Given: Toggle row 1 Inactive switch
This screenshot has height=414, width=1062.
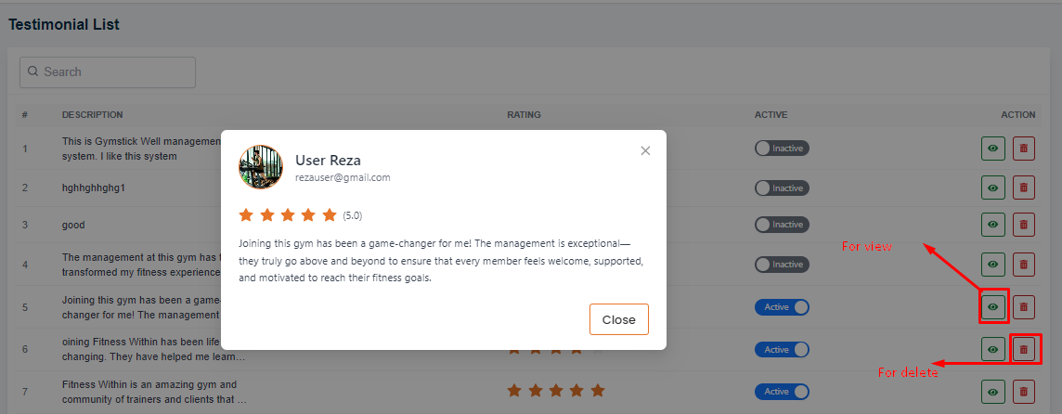Looking at the screenshot, I should pyautogui.click(x=782, y=149).
